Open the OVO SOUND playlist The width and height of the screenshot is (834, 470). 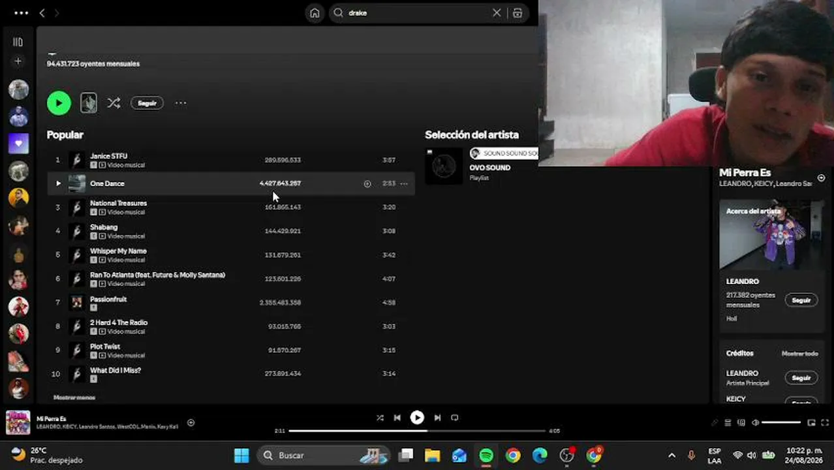490,168
